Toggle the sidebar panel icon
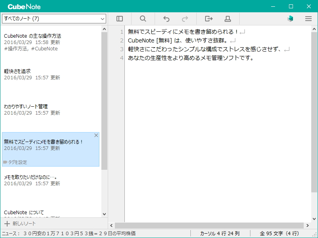The height and width of the screenshot is (238, 318). 120,19
